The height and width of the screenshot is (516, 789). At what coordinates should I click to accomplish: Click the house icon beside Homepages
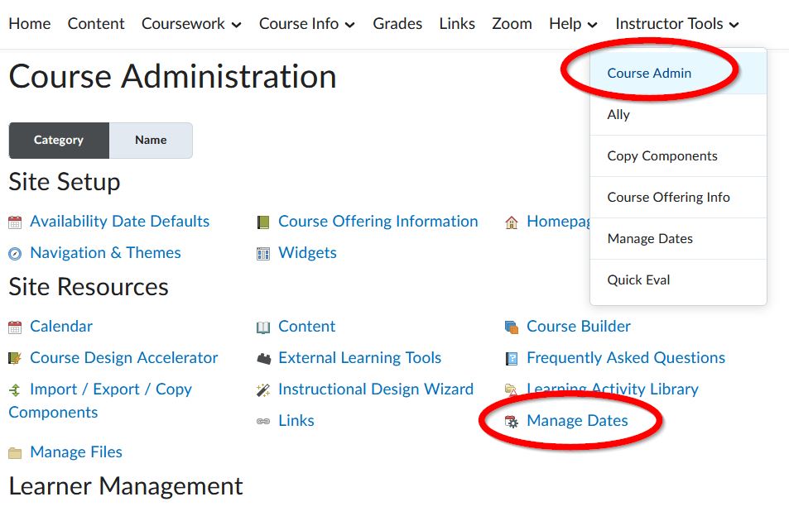(x=513, y=221)
